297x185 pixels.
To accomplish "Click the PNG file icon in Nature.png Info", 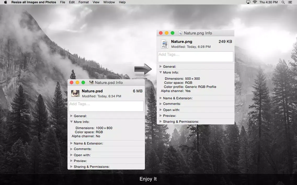I will 164,44.
